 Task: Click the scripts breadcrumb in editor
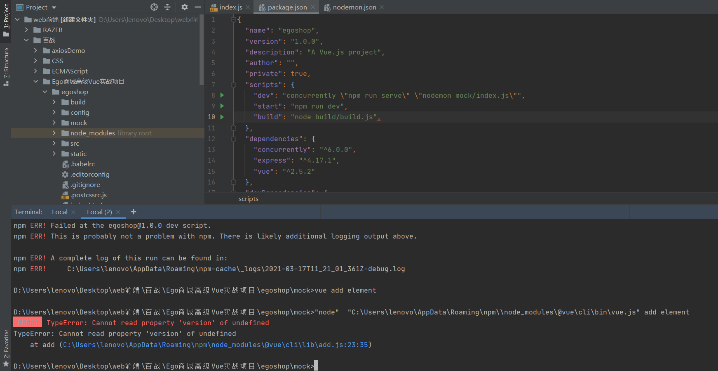[249, 198]
